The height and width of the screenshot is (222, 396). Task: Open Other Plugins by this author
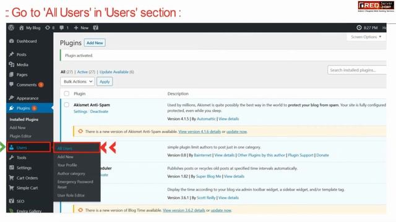[x=261, y=155]
